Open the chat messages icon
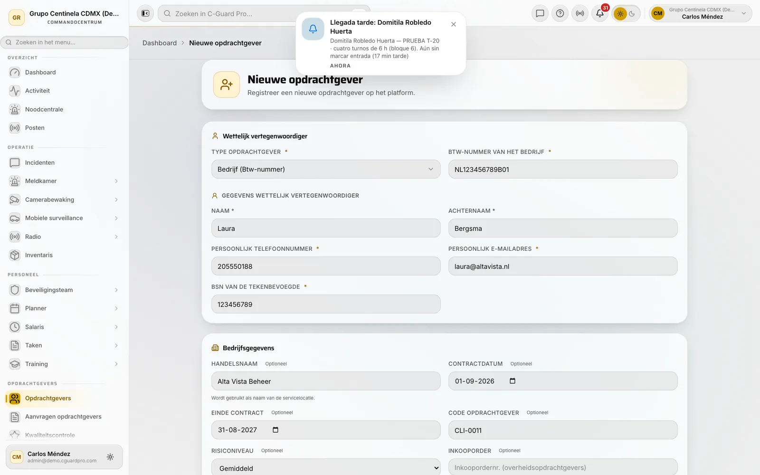This screenshot has height=475, width=760. pos(540,13)
